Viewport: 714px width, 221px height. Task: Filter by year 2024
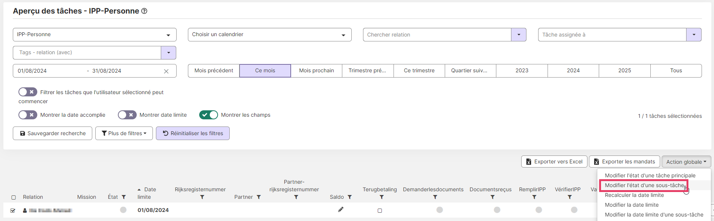(573, 71)
